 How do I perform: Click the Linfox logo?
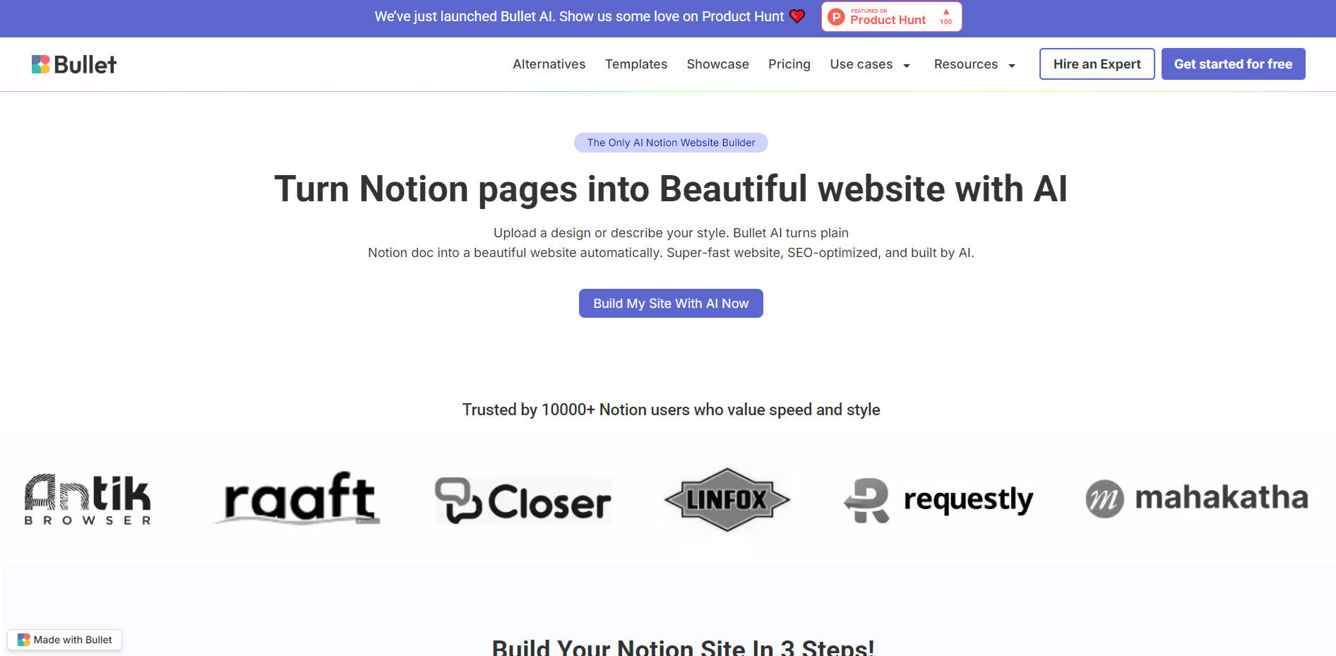(x=727, y=499)
